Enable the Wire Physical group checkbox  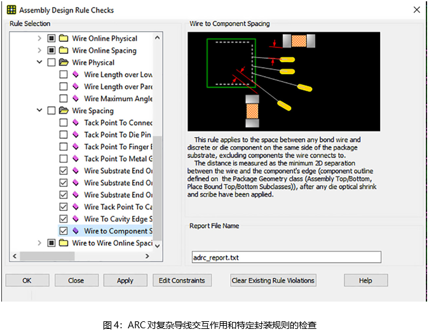51,62
